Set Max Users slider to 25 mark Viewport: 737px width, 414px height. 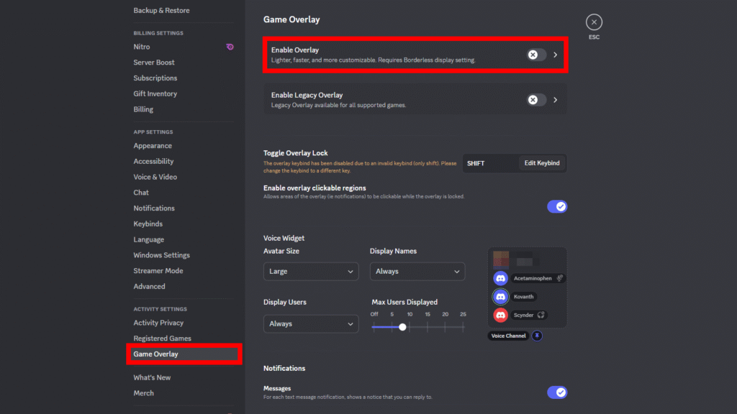coord(463,327)
